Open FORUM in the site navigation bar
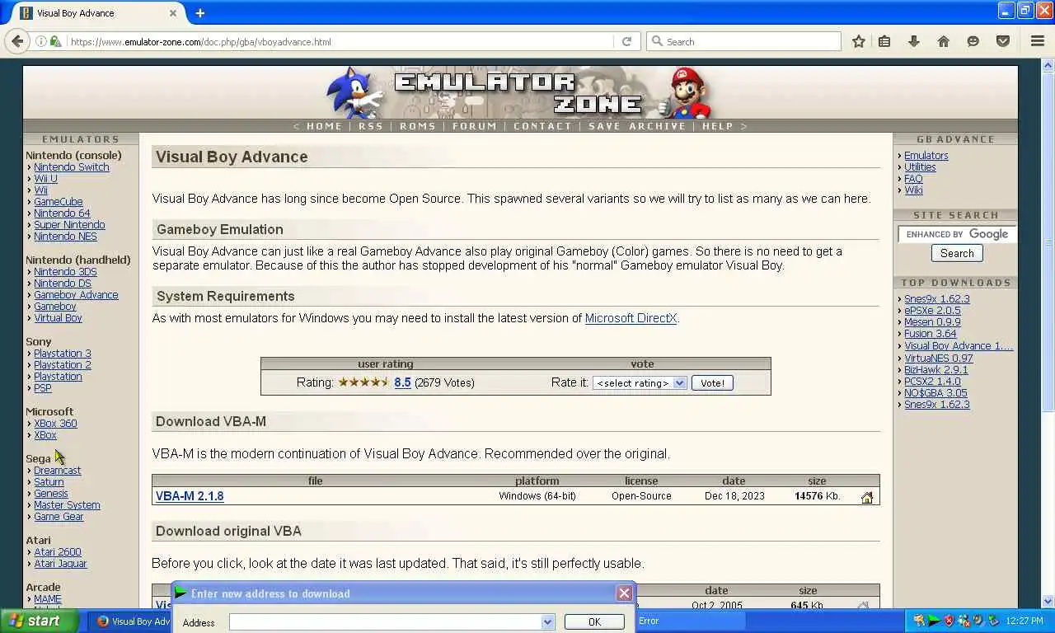The image size is (1055, 633). click(475, 126)
